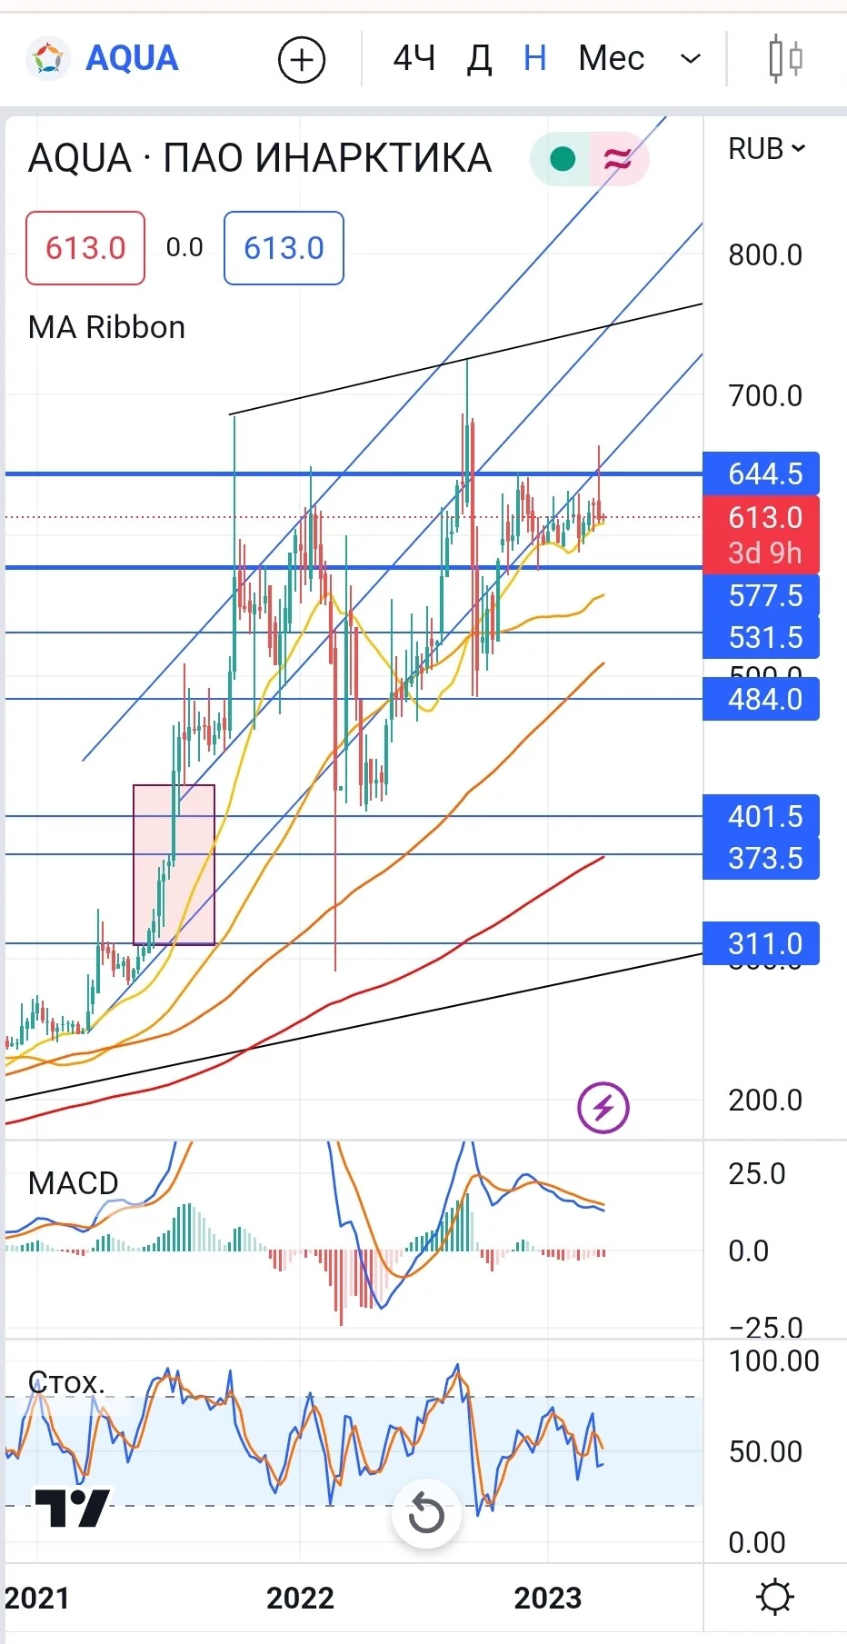Click the 2023 time axis label
The width and height of the screenshot is (847, 1644).
[x=547, y=1598]
